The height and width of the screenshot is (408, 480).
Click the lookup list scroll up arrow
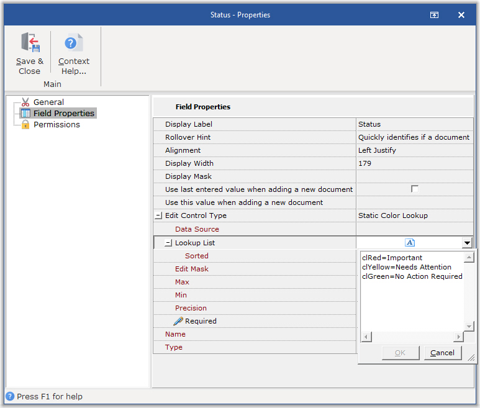click(x=469, y=258)
